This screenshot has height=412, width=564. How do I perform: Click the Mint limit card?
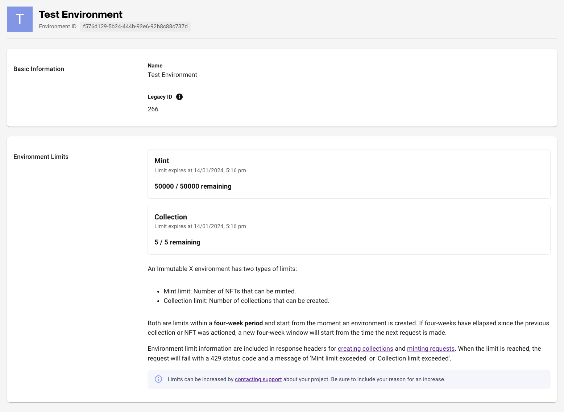coord(349,174)
